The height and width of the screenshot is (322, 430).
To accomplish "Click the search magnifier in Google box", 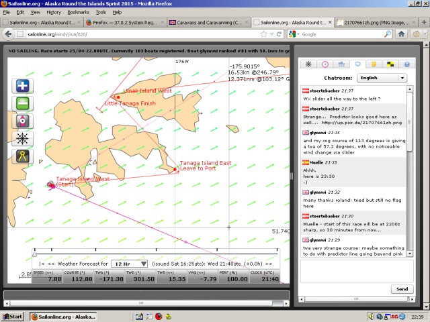I will [388, 34].
